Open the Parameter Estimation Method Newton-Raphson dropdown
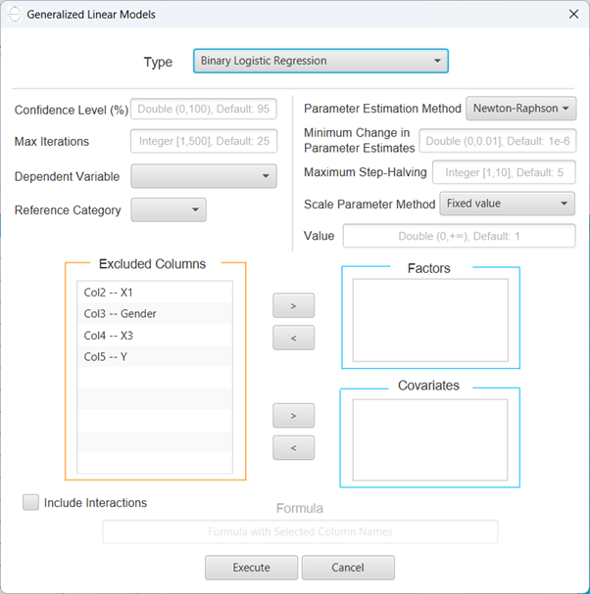The width and height of the screenshot is (590, 594). [x=521, y=109]
